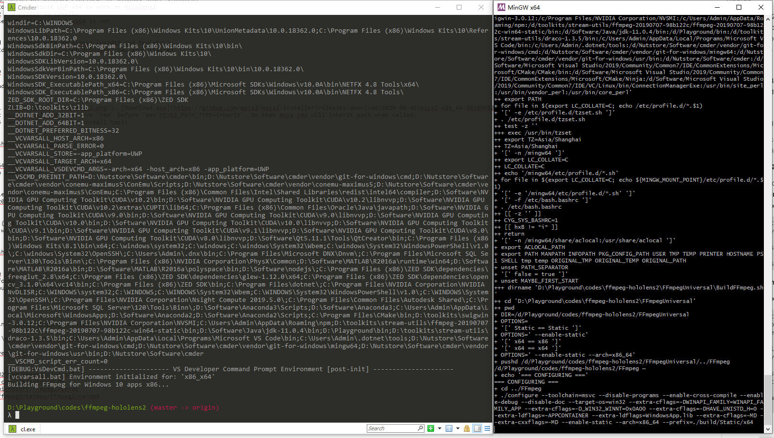Image resolution: width=774 pixels, height=438 pixels.
Task: Maximize the MinGW x64 window
Action: pyautogui.click(x=739, y=7)
